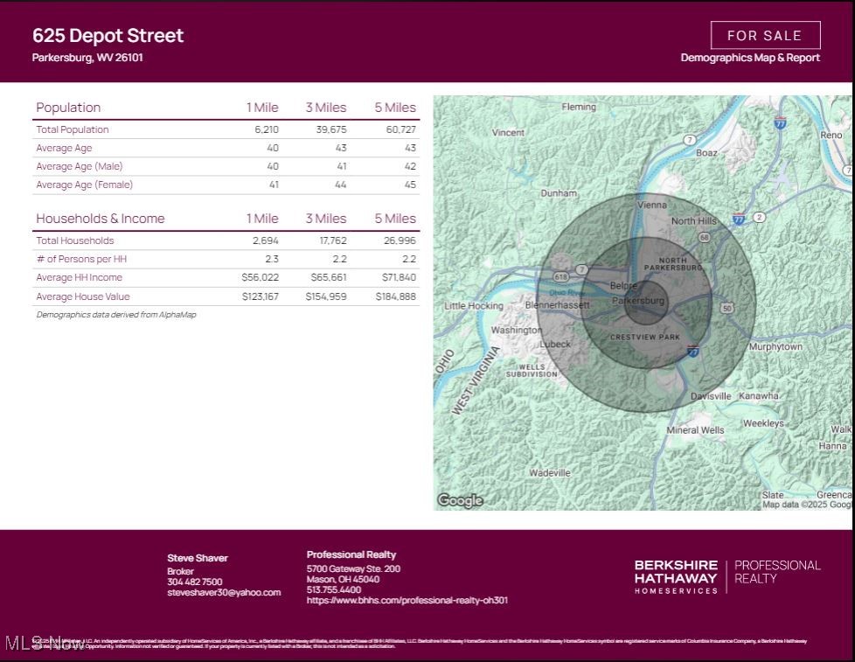Screen dimensions: 855x662
Task: Open the steveshaver30@yahoo.com email link
Action: tap(224, 592)
